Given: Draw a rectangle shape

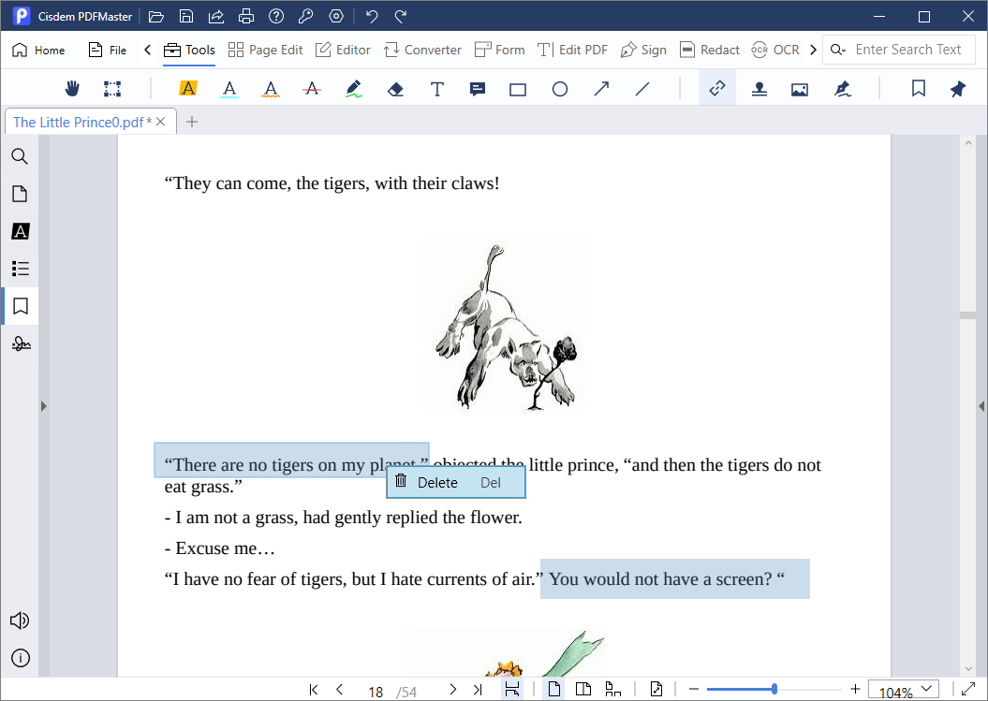Looking at the screenshot, I should pos(518,90).
